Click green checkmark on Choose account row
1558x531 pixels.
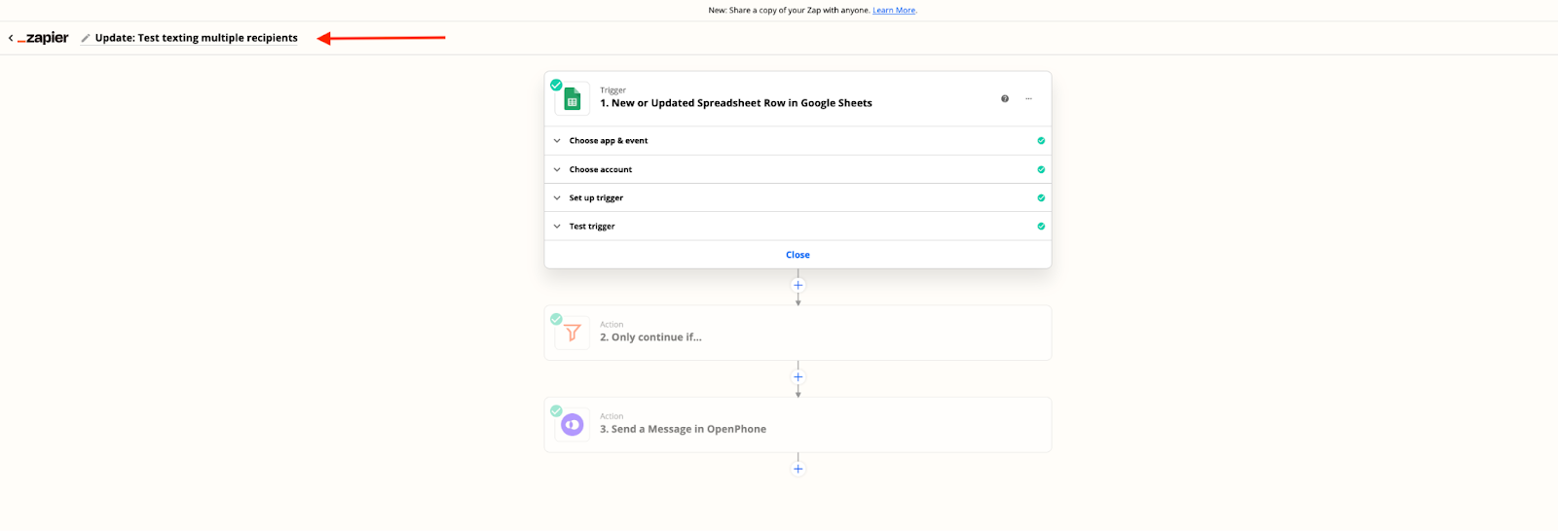pos(1041,169)
